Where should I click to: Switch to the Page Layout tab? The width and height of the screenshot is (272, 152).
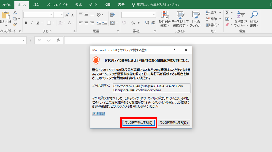57,5
